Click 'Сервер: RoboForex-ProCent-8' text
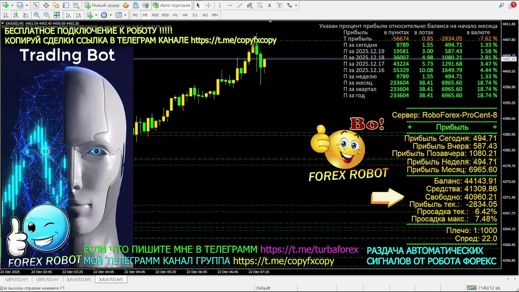This screenshot has height=292, width=519. coord(444,115)
